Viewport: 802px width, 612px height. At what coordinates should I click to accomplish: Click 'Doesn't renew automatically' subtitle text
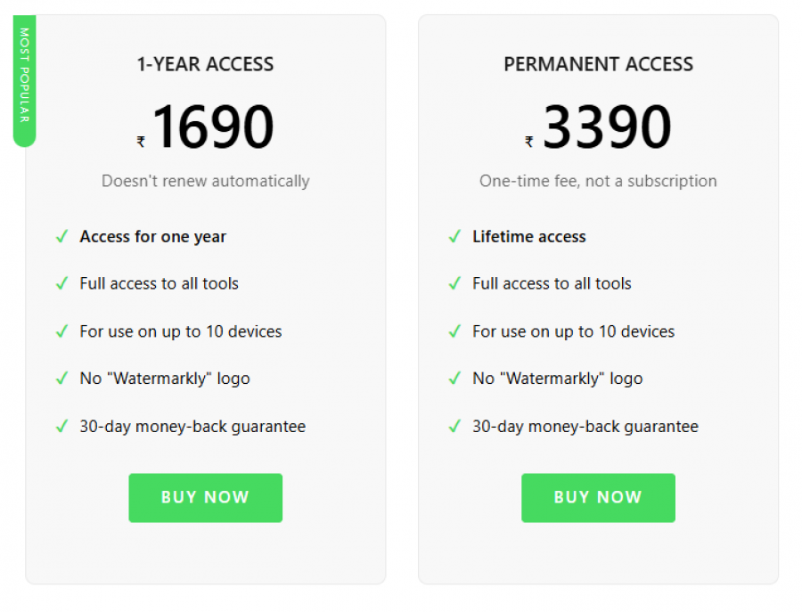(205, 181)
